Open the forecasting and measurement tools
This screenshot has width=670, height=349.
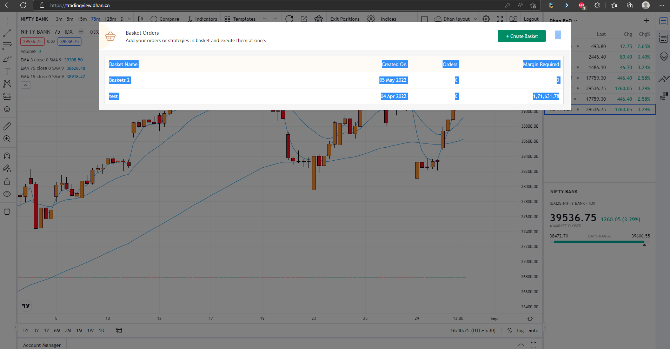point(7,96)
